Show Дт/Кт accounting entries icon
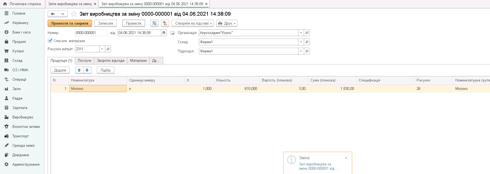The image size is (490, 174). point(165,23)
